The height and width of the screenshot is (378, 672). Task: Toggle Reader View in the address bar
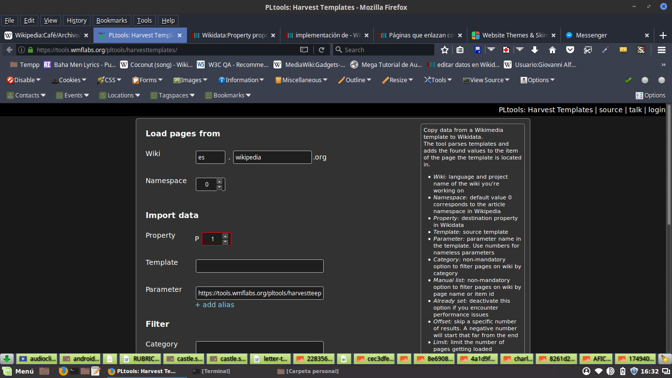click(x=304, y=50)
